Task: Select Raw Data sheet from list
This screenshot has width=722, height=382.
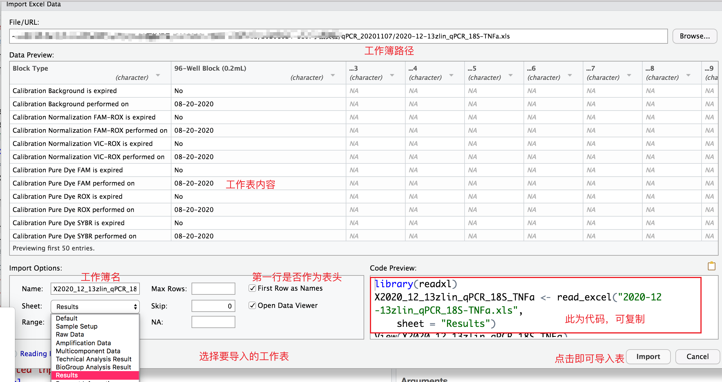Action: (70, 334)
